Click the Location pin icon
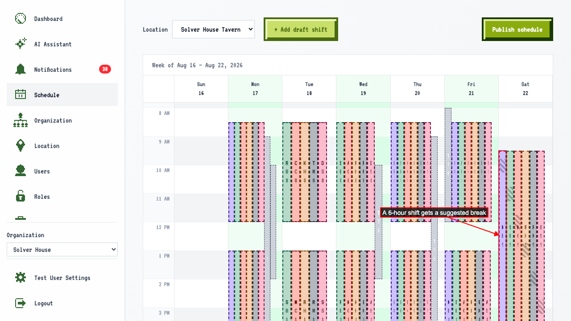Viewport: 571px width, 321px height. point(21,146)
